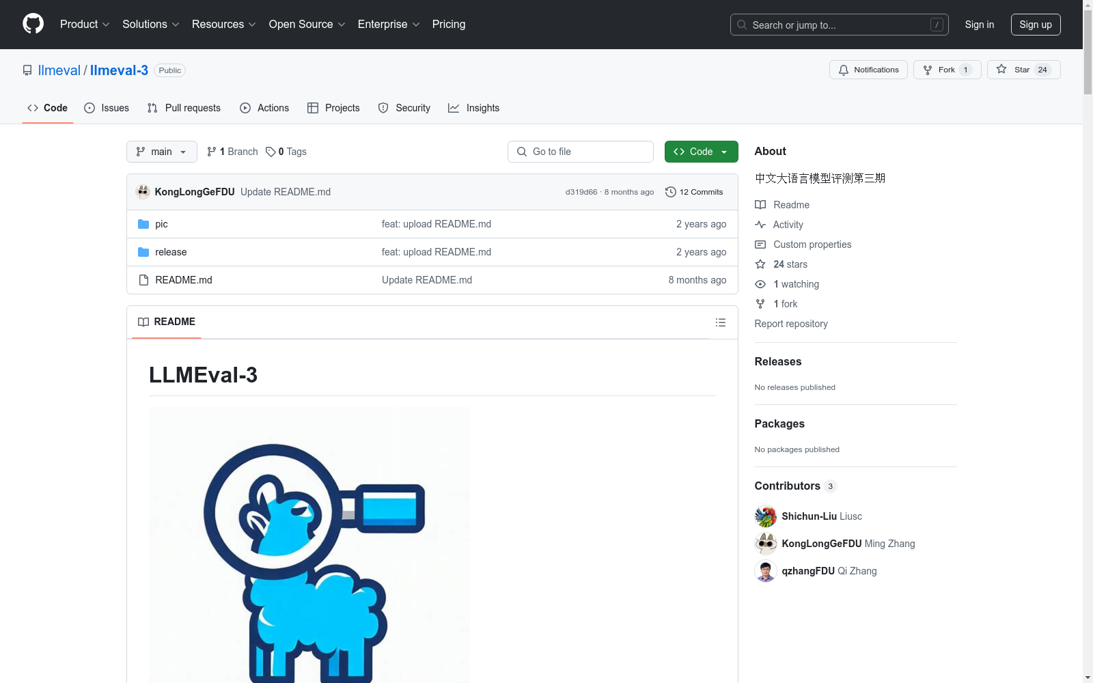Open the llmeval-3 repository title link
The image size is (1093, 683).
point(119,70)
